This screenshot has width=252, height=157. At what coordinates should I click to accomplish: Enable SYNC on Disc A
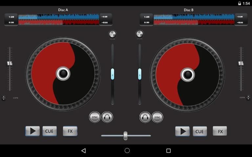[x=95, y=117]
